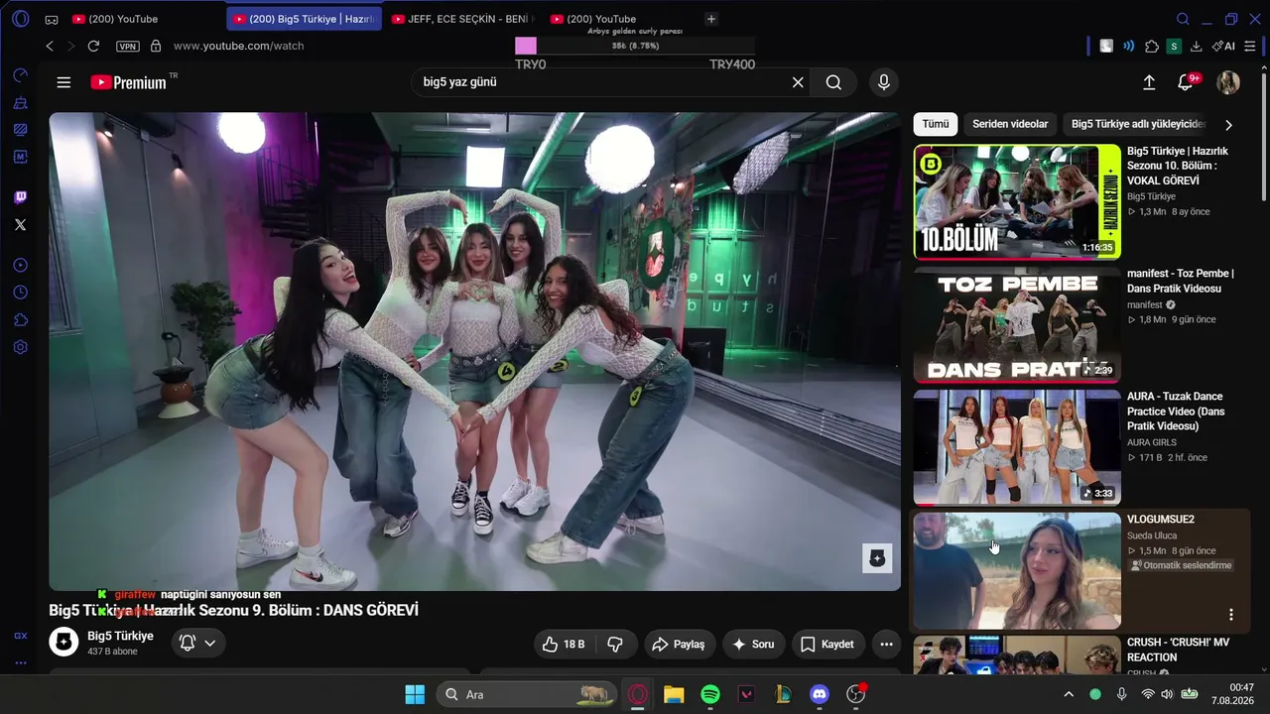
Task: Open the settings gear in the Opera sidebar
Action: click(x=20, y=347)
